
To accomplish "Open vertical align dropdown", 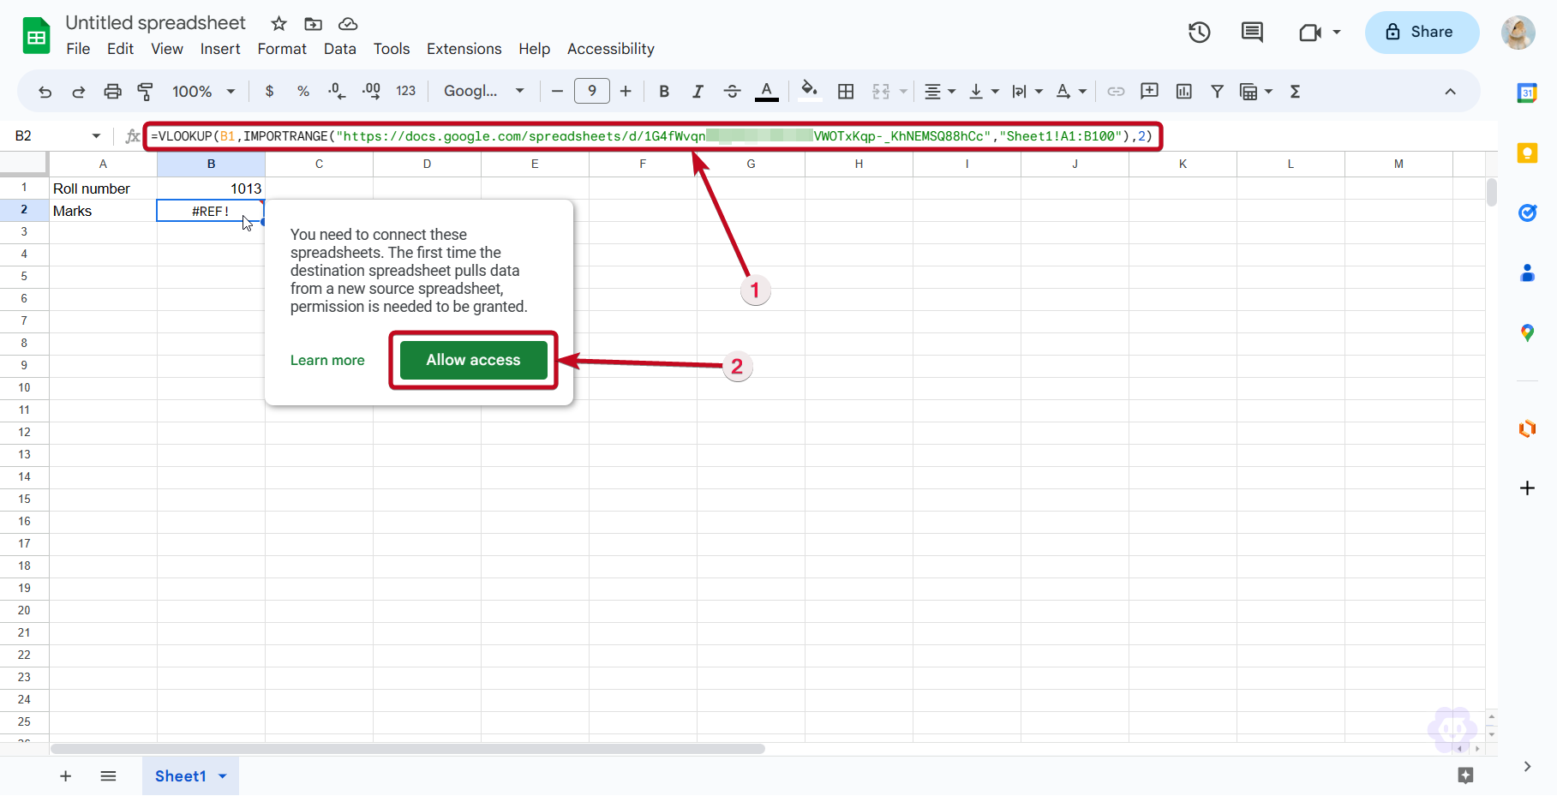I will point(984,92).
